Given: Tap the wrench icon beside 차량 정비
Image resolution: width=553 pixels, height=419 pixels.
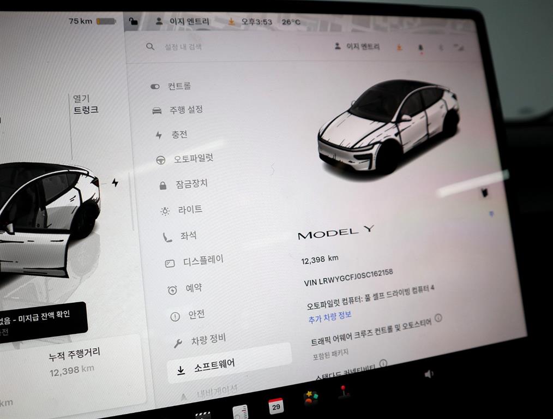Looking at the screenshot, I should coord(178,343).
